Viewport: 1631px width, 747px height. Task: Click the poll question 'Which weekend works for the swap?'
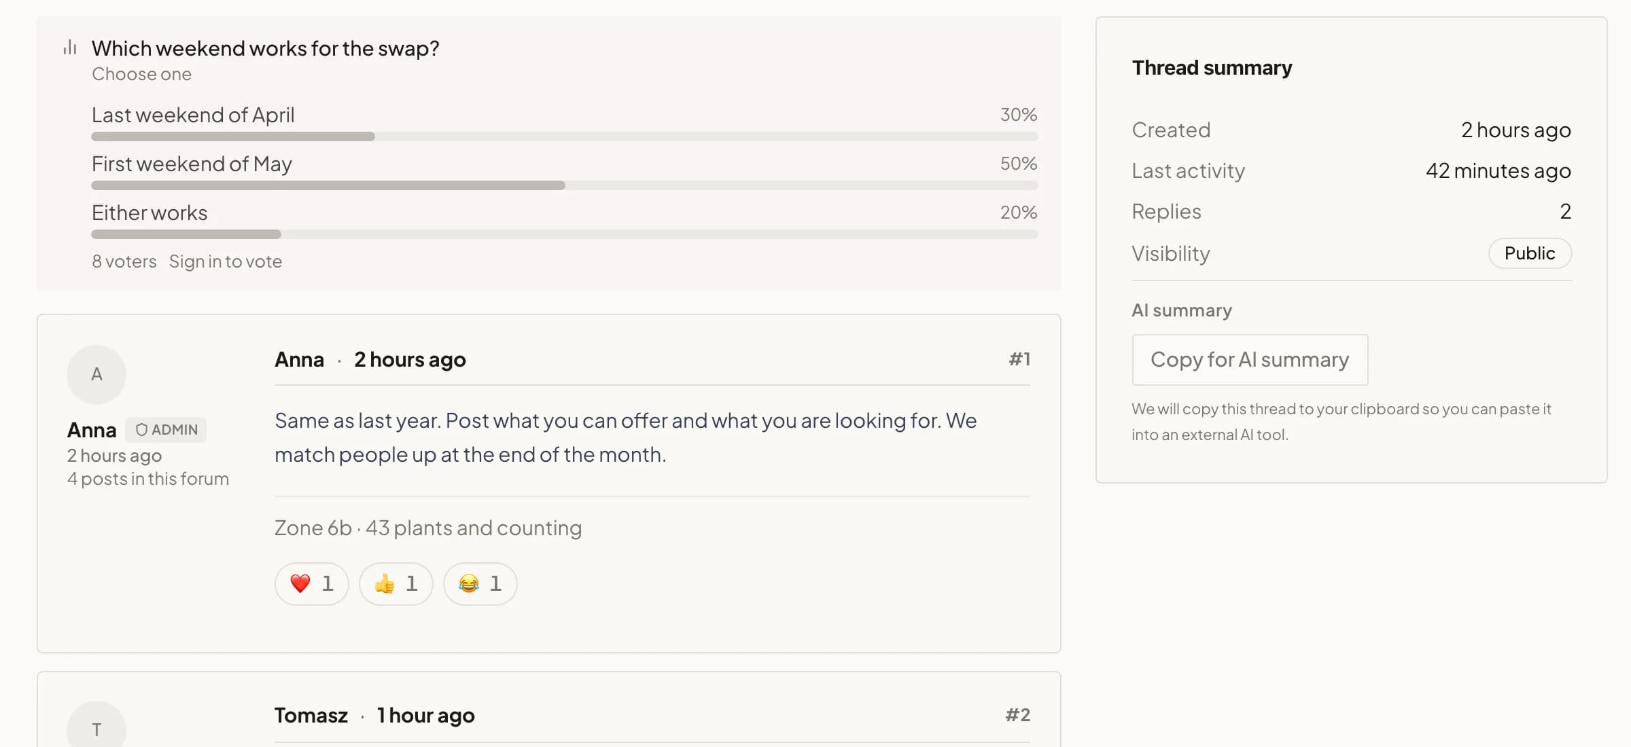coord(266,48)
